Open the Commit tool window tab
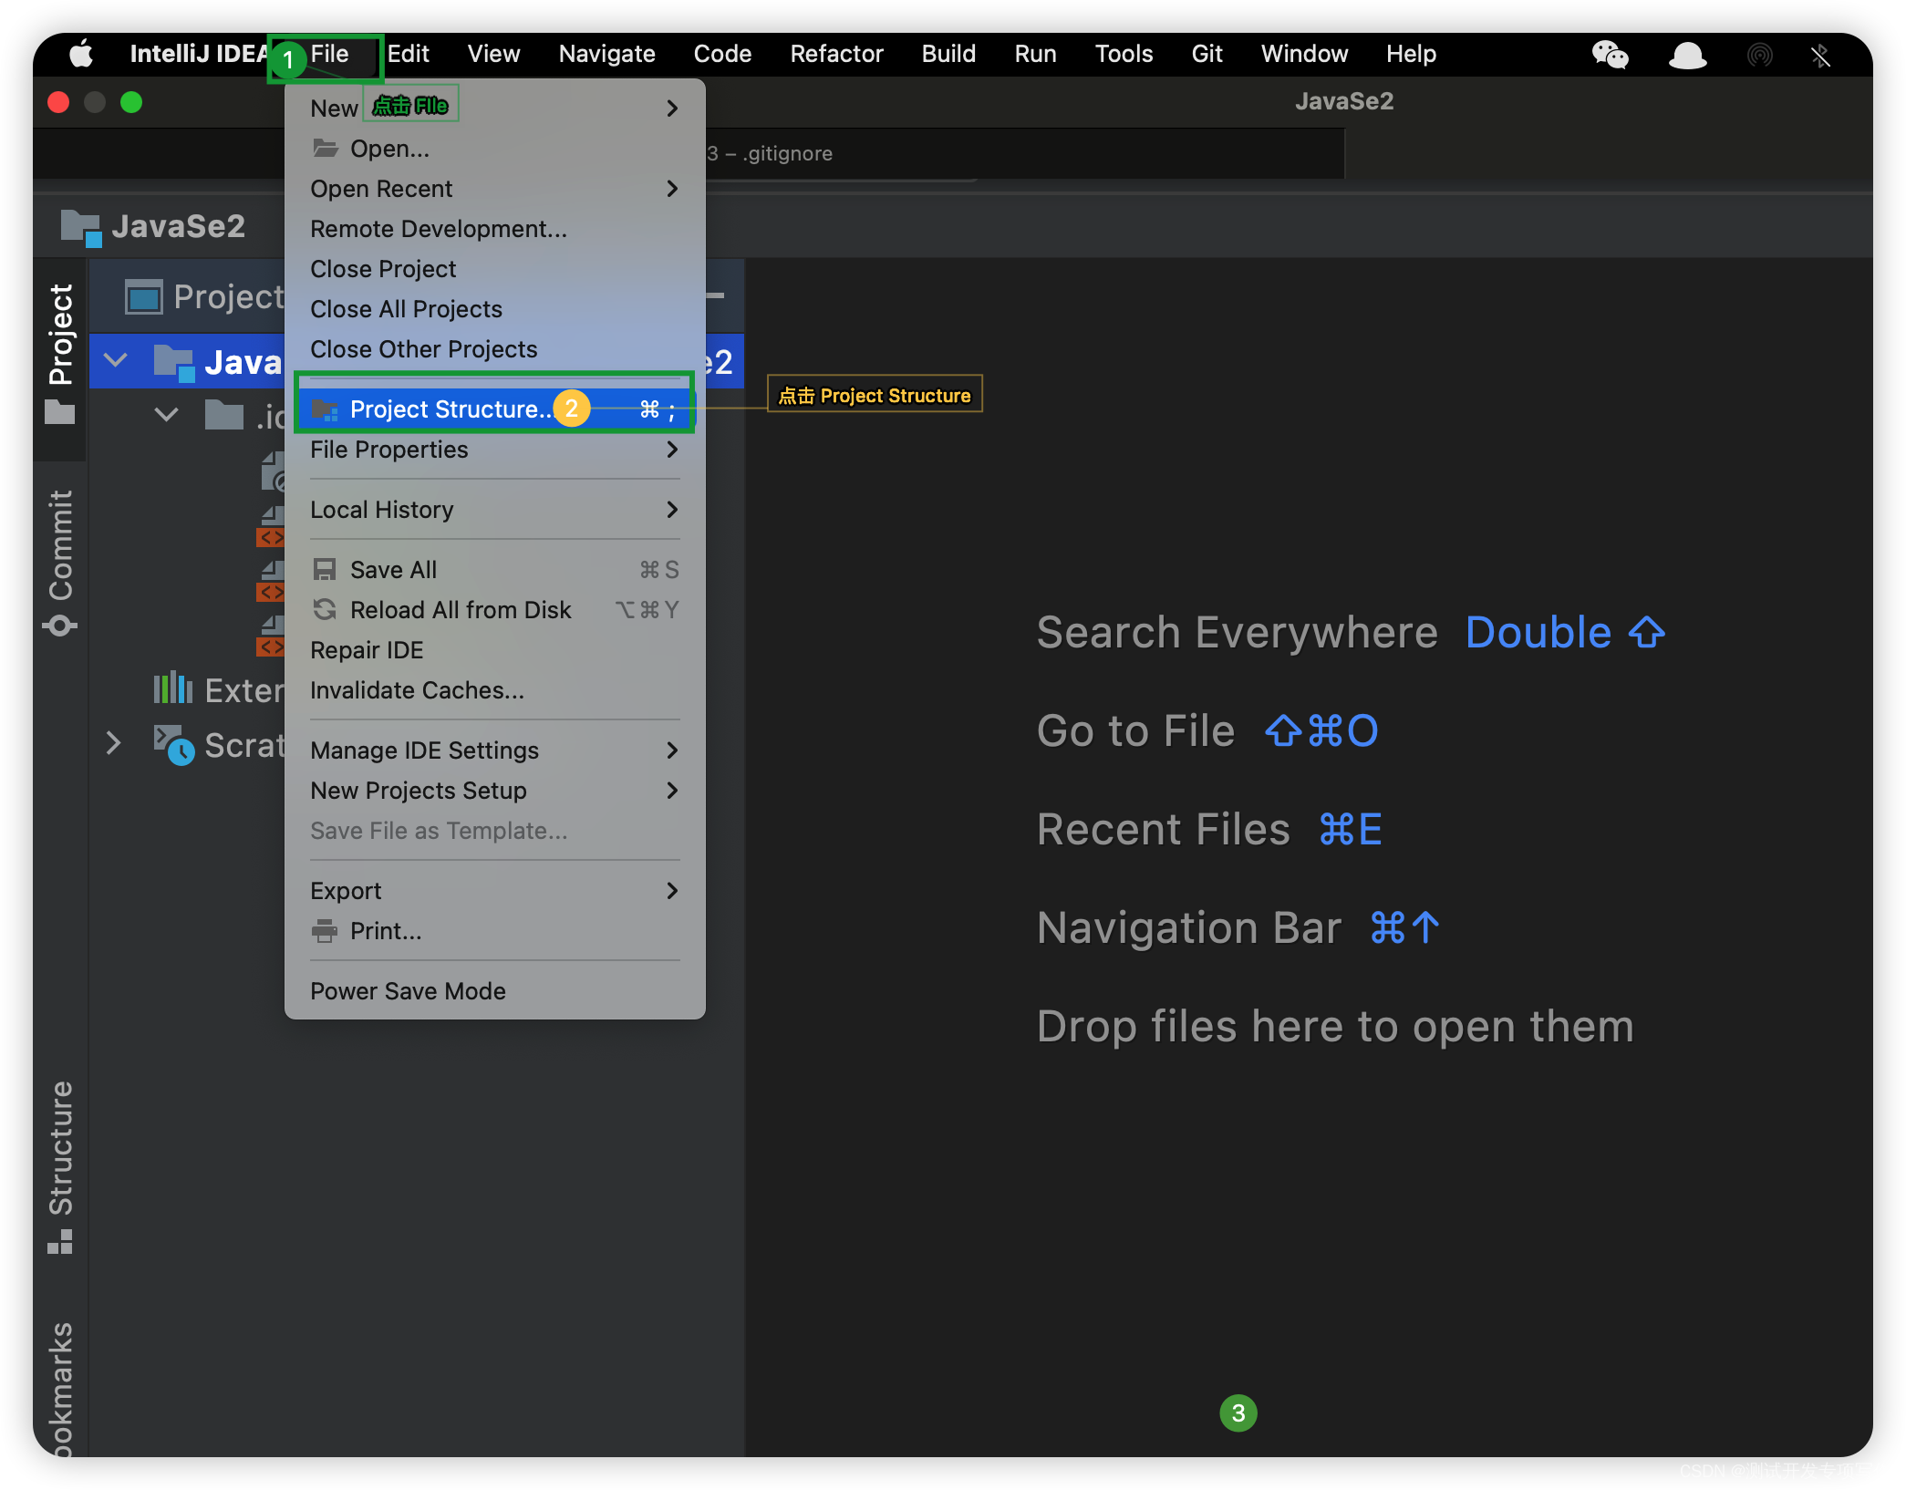Viewport: 1906px width, 1490px height. click(60, 564)
